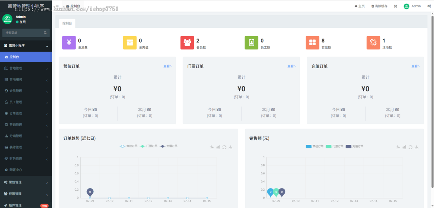Toggle fullscreen mode icon
Image resolution: width=434 pixels, height=208 pixels.
(396, 6)
